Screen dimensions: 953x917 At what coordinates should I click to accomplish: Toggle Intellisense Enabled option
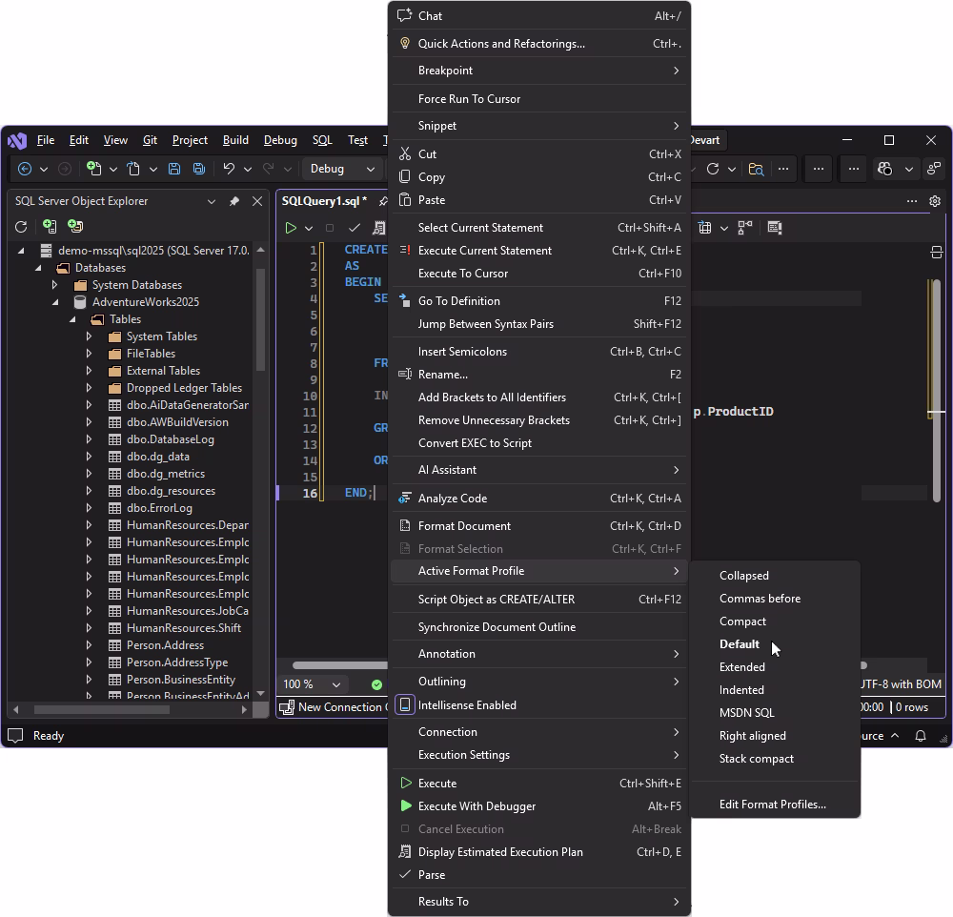(x=539, y=704)
